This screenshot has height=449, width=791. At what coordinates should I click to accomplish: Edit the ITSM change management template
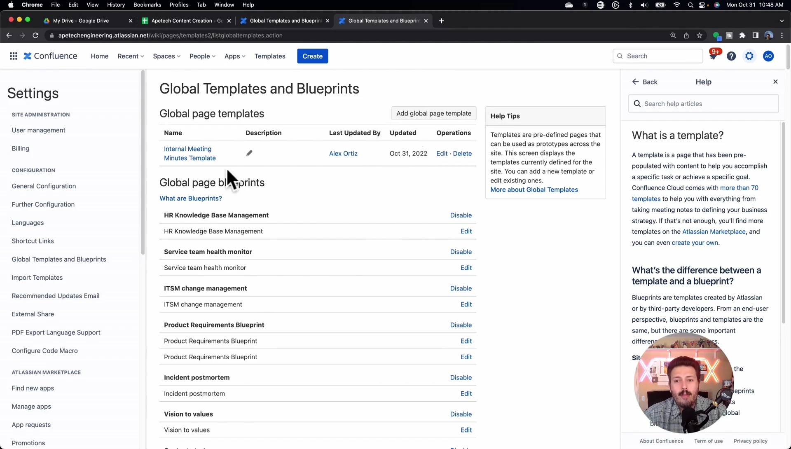pyautogui.click(x=466, y=304)
